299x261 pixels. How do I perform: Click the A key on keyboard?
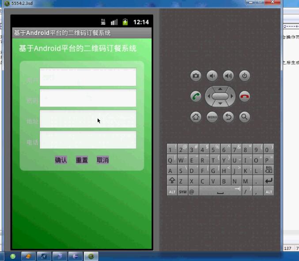point(172,170)
